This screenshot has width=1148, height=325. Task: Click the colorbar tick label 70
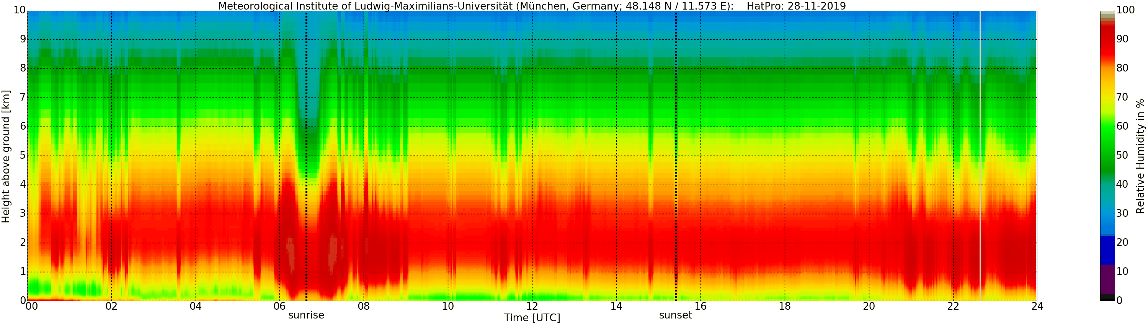click(x=1122, y=97)
